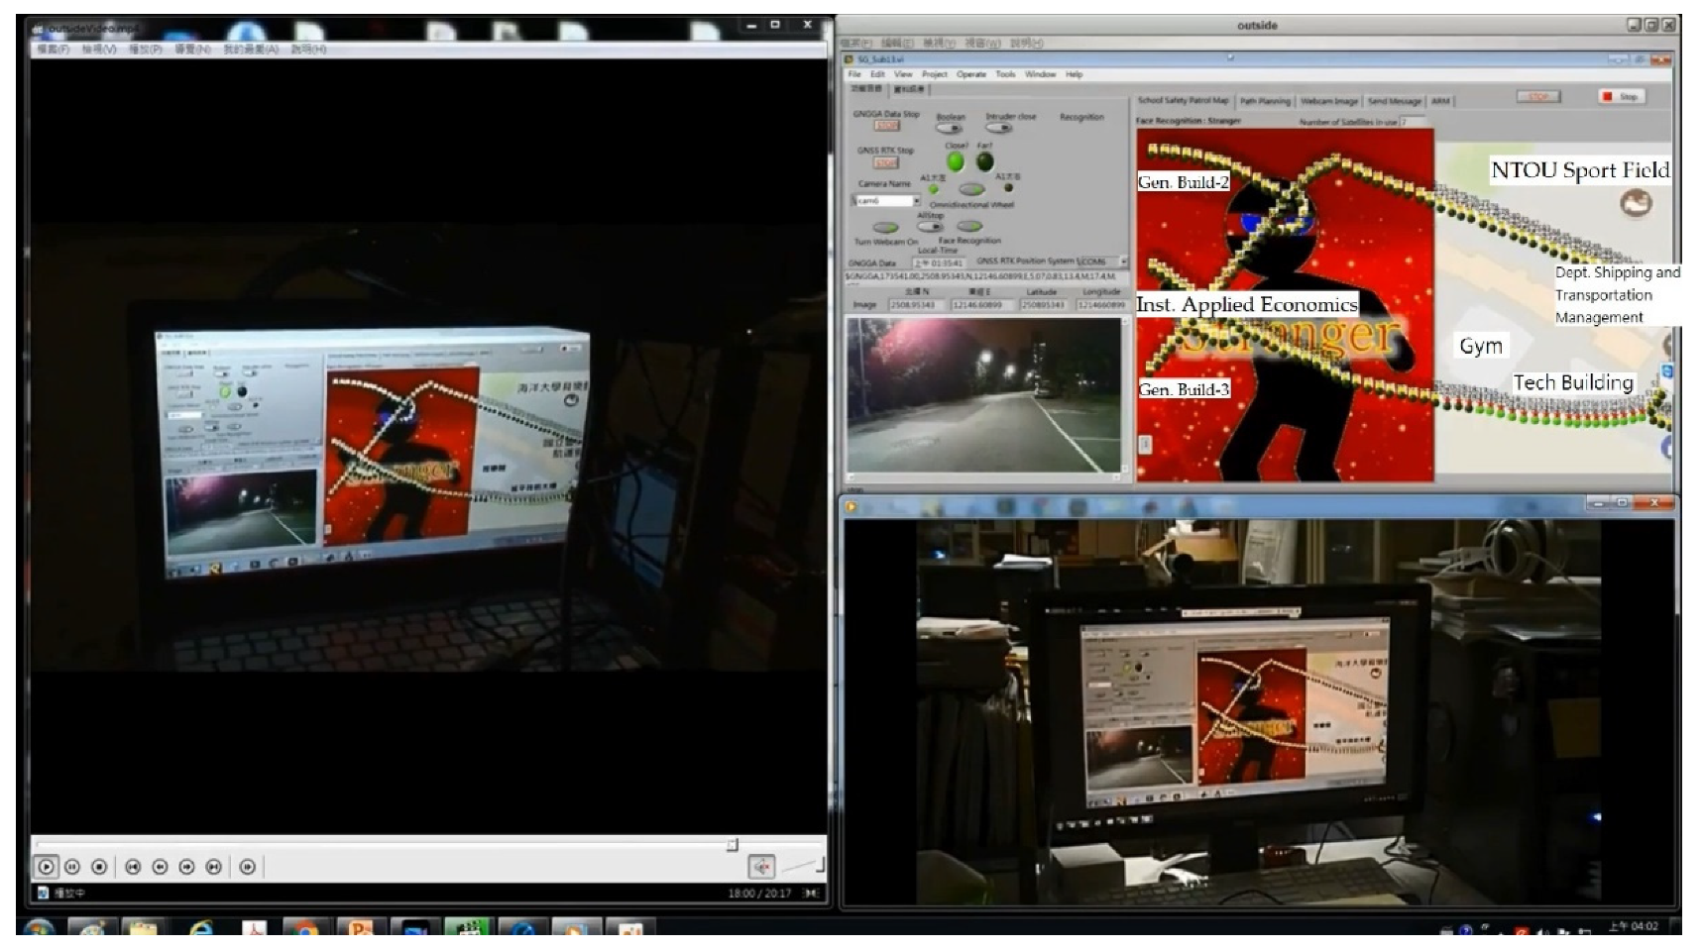Viewport: 1705px width, 949px height.
Task: Click the video seek bar handle
Action: click(x=733, y=845)
